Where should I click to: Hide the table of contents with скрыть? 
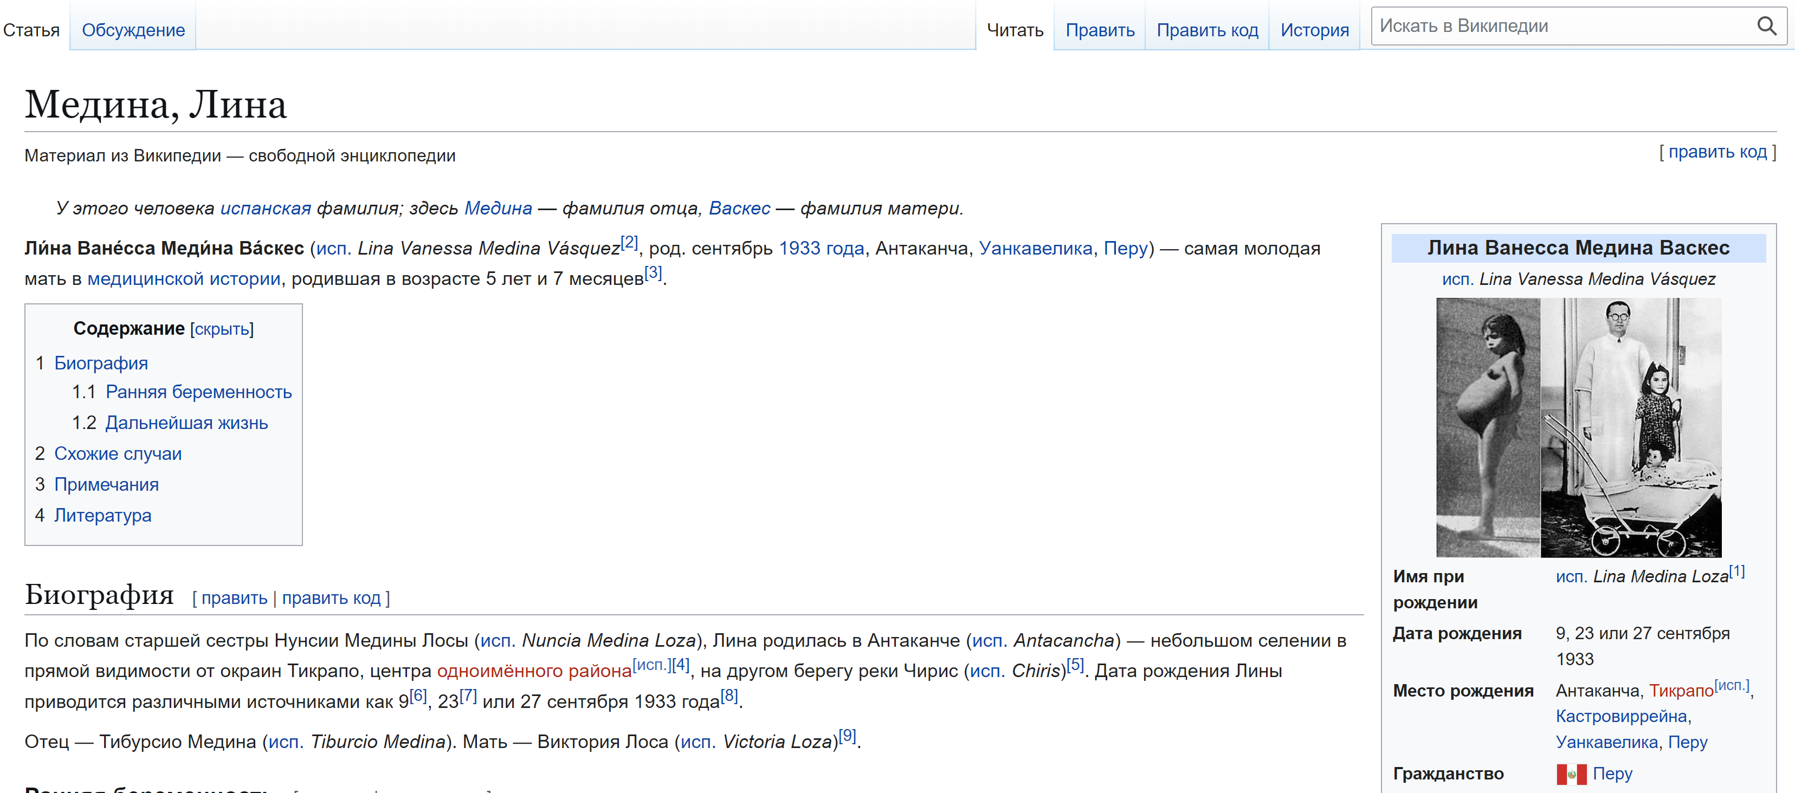[x=222, y=329]
